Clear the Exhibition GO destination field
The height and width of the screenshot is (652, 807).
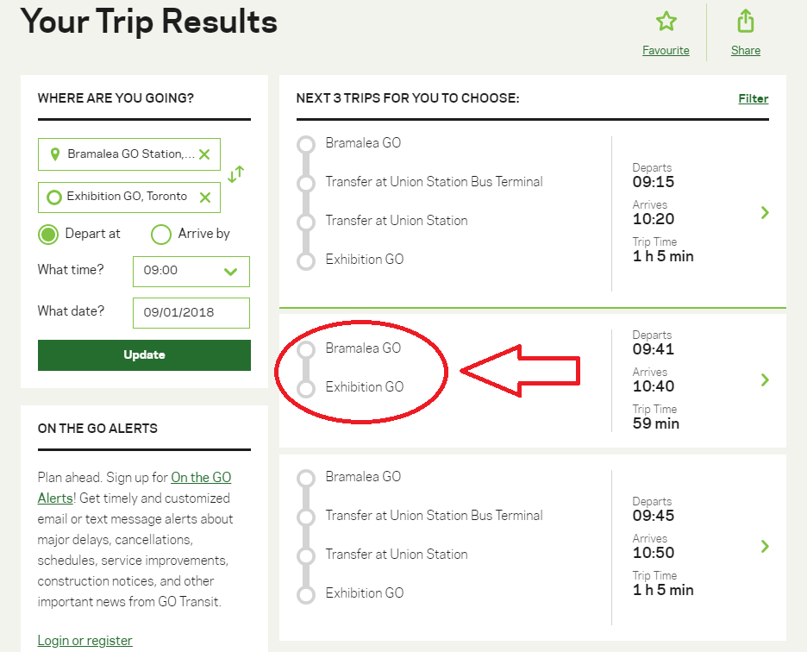205,197
